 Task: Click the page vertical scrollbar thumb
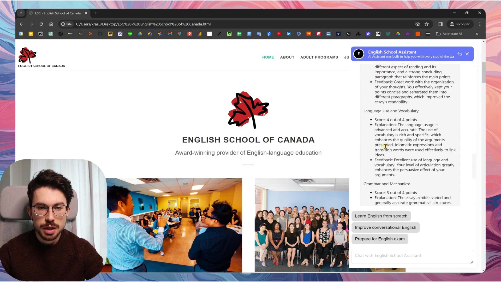tap(484, 73)
